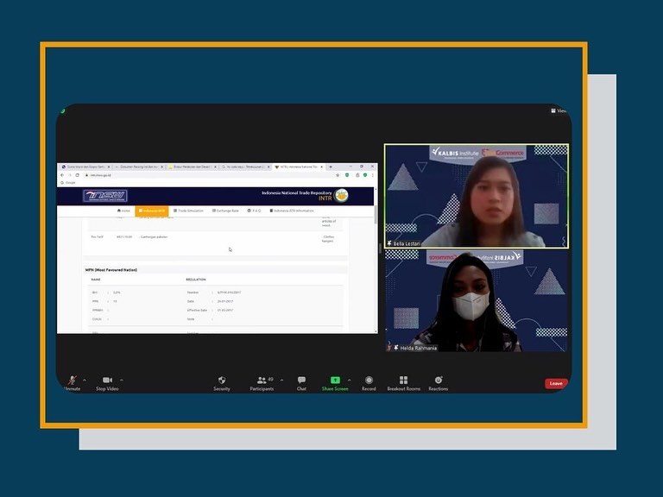This screenshot has width=663, height=497.
Task: Unmute the microphone in Zoom toolbar
Action: pyautogui.click(x=73, y=382)
